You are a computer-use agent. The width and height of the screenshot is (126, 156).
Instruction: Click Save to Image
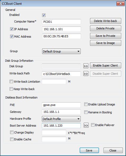pyautogui.click(x=106, y=43)
